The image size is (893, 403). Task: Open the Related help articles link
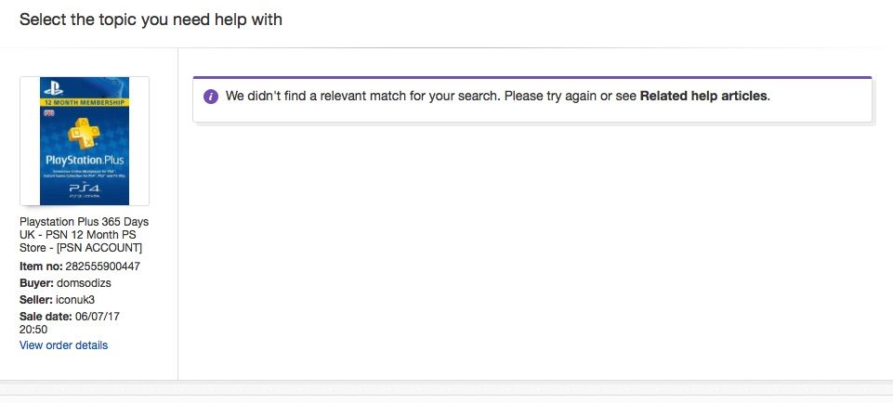704,96
